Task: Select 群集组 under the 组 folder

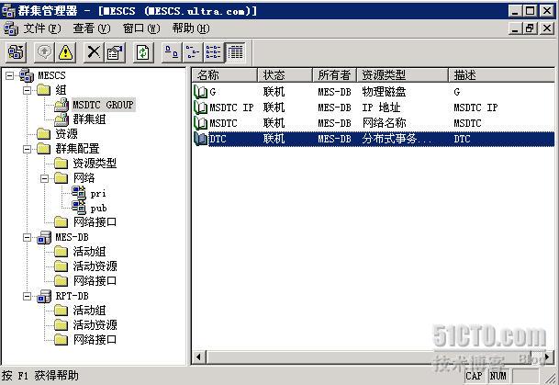Action: pyautogui.click(x=89, y=119)
